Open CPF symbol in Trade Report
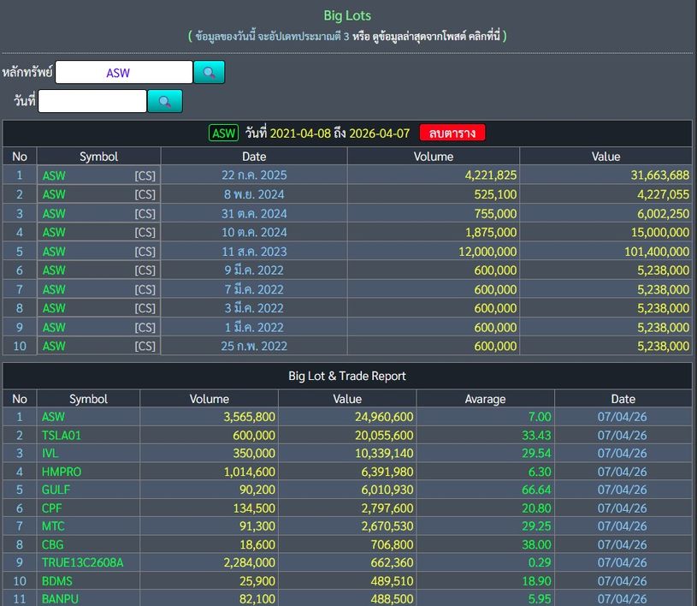The height and width of the screenshot is (606, 697). [52, 508]
